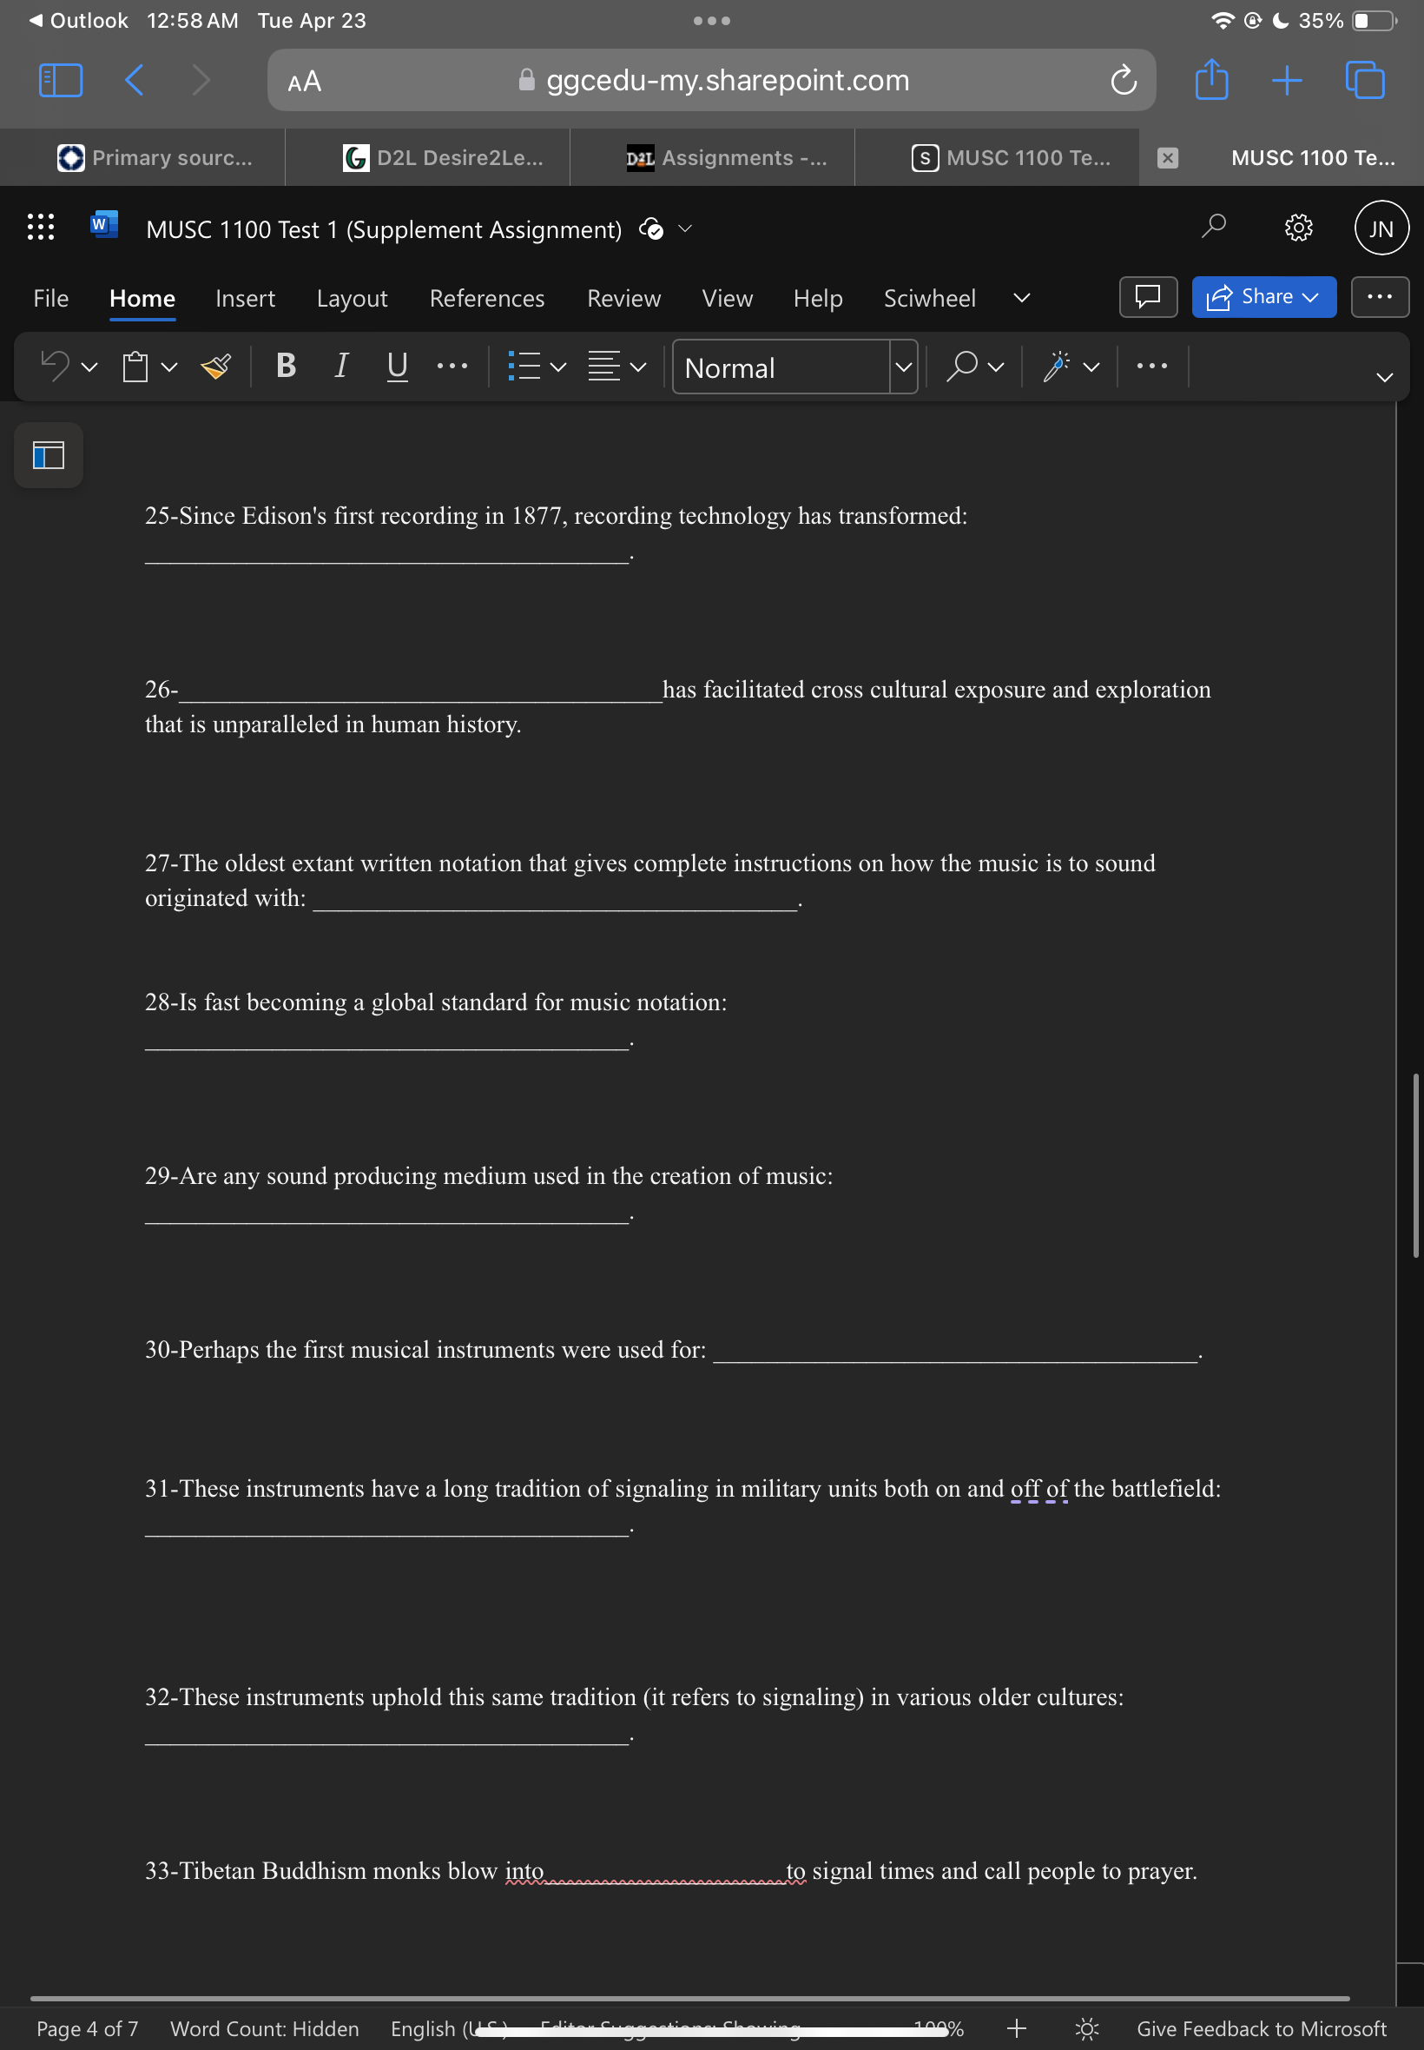Open the Word app launcher grid
This screenshot has width=1424, height=2050.
point(40,228)
